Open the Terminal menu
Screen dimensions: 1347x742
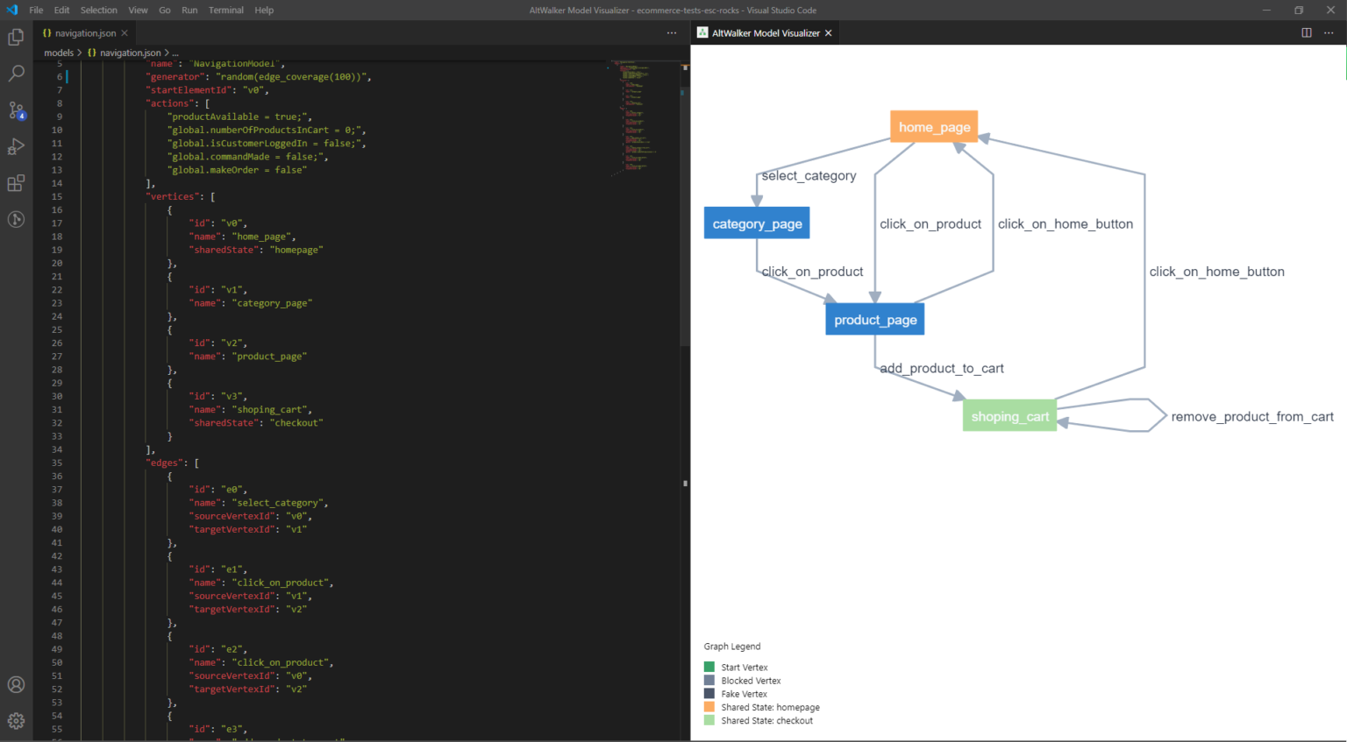(225, 10)
